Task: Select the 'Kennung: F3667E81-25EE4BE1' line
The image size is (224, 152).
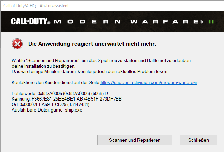Action: click(67, 99)
